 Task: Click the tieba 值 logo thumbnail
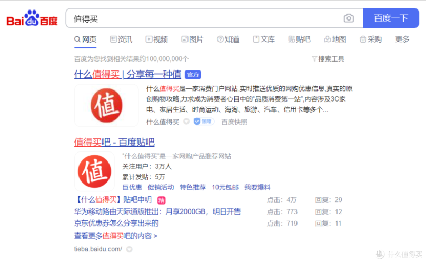(x=95, y=171)
